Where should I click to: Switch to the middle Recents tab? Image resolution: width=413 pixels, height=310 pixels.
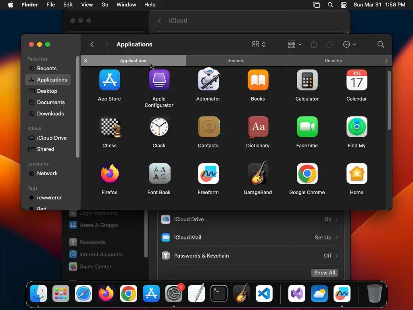236,61
